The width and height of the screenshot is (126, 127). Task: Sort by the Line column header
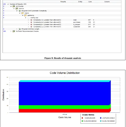click(90, 2)
